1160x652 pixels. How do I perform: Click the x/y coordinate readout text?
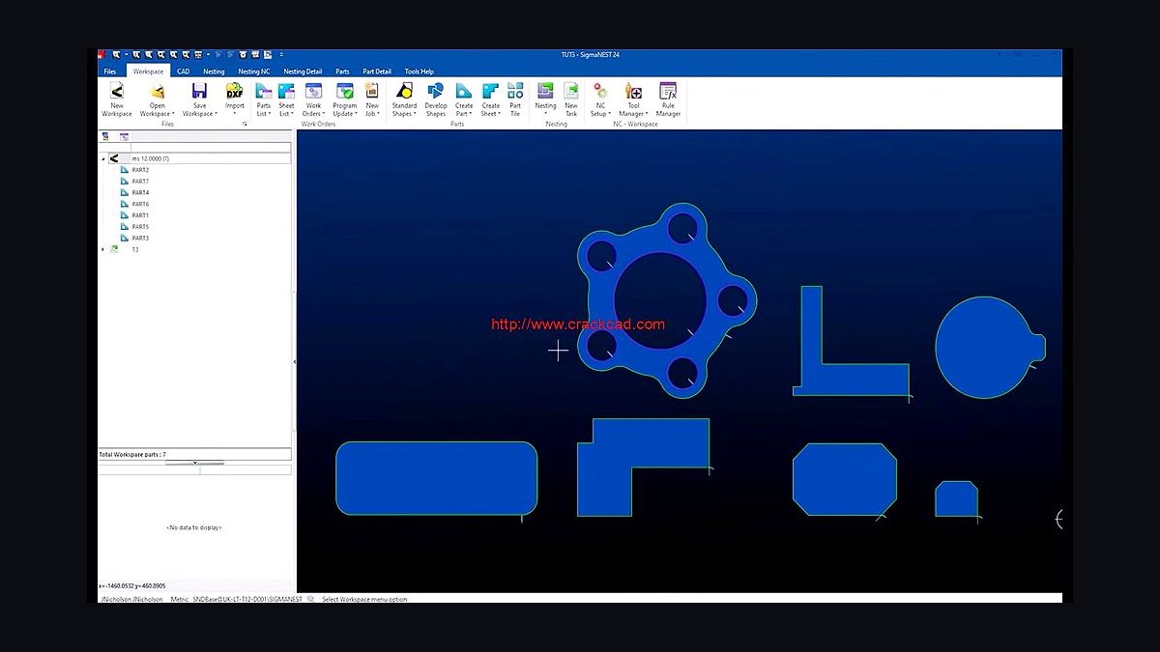click(132, 585)
